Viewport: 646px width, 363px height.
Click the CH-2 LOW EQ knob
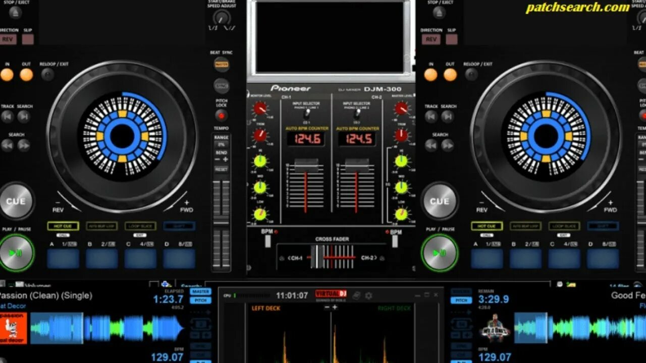(401, 214)
